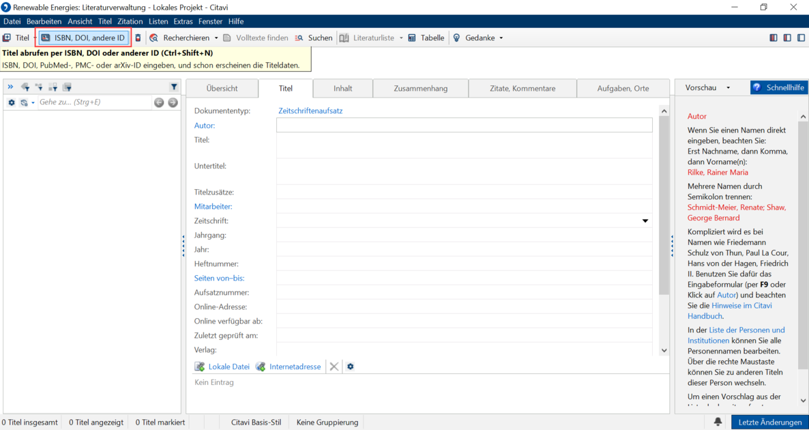
Task: Click the red delete title icon in toolbar
Action: pos(138,38)
